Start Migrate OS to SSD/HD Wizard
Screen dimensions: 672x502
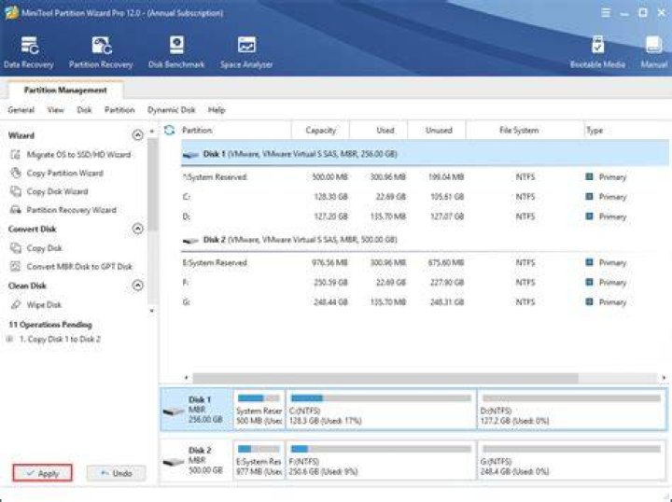pos(70,155)
